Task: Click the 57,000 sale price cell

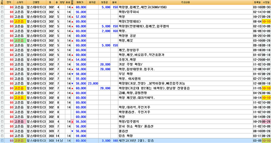Action: pyautogui.click(x=81, y=17)
